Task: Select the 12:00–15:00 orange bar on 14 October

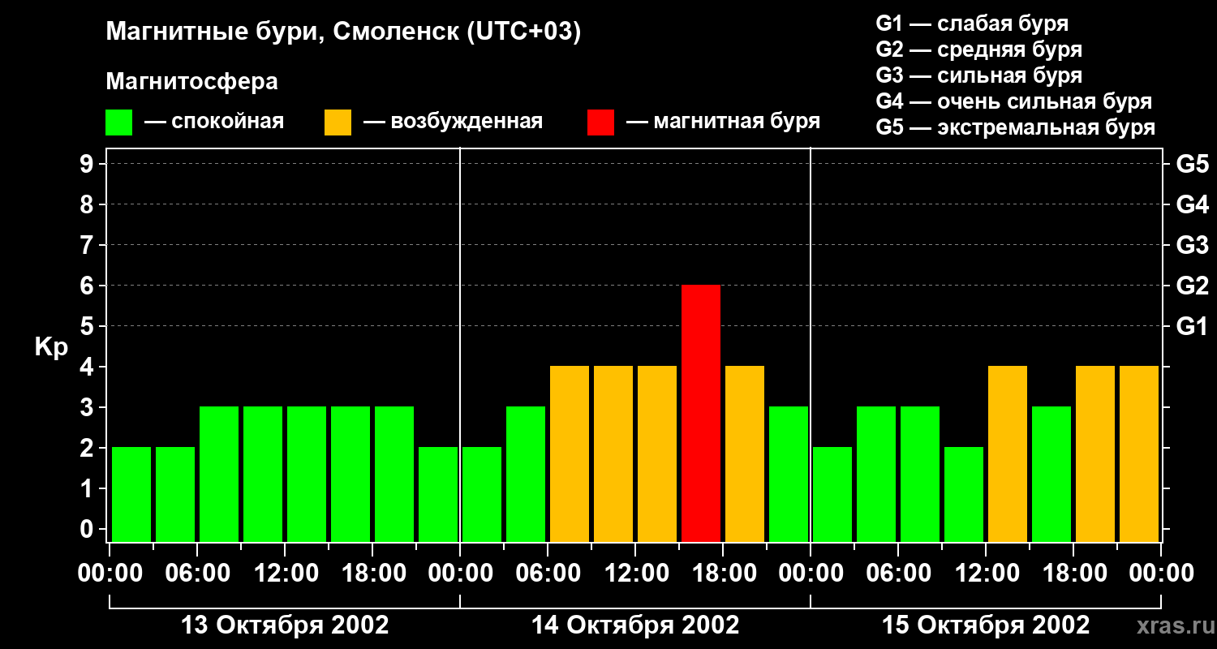Action: click(657, 453)
